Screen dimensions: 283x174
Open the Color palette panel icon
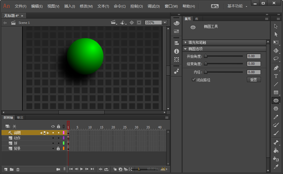(x=176, y=23)
